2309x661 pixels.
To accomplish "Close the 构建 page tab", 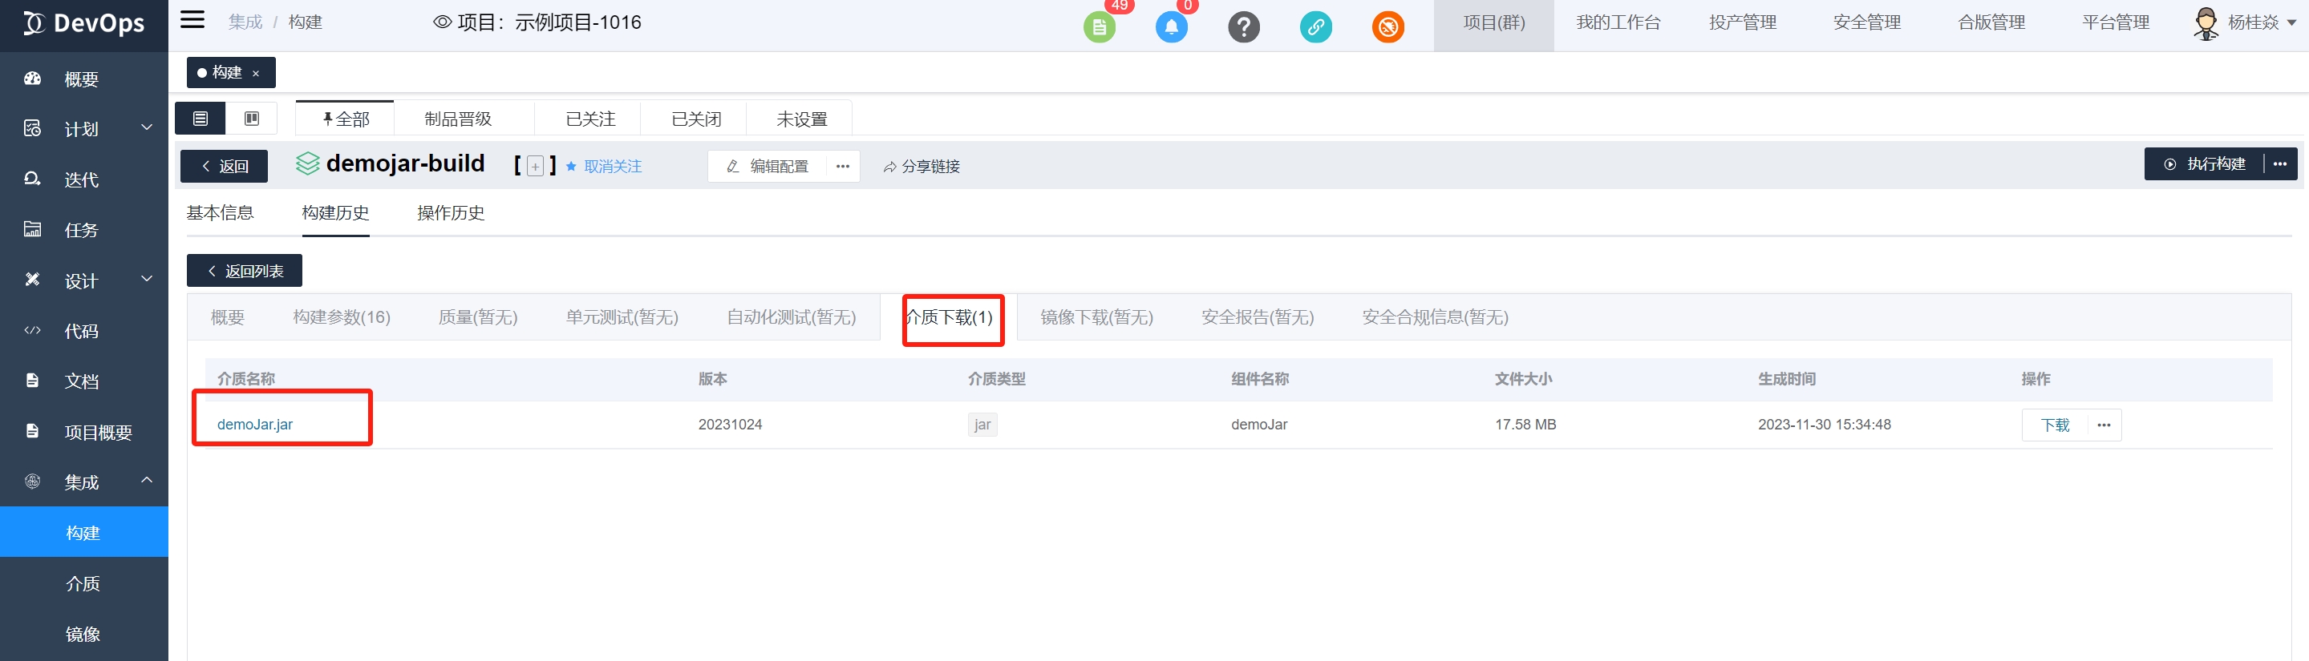I will pyautogui.click(x=257, y=74).
